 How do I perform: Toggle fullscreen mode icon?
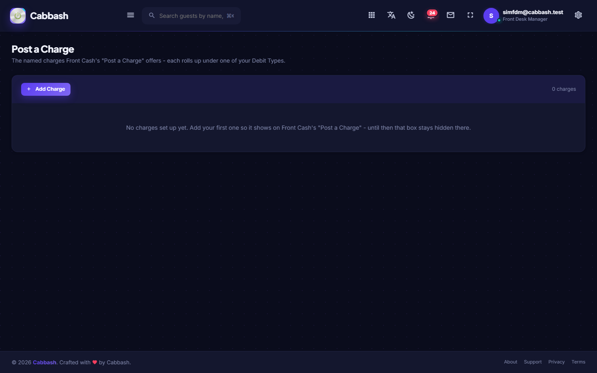click(470, 15)
